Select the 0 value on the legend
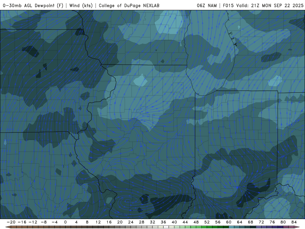The height and width of the screenshot is (229, 305). [65, 222]
